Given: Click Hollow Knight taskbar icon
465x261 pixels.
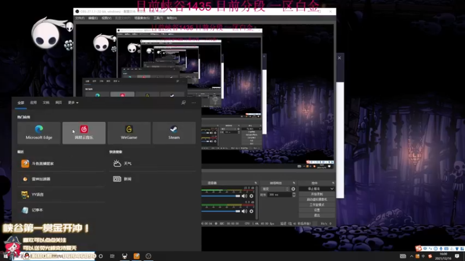Looking at the screenshot, I should (124, 256).
